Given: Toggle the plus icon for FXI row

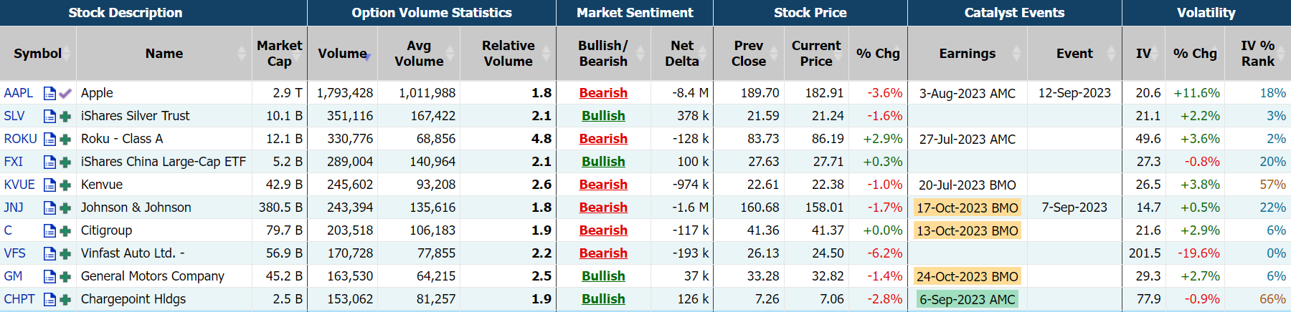Looking at the screenshot, I should click(x=65, y=162).
